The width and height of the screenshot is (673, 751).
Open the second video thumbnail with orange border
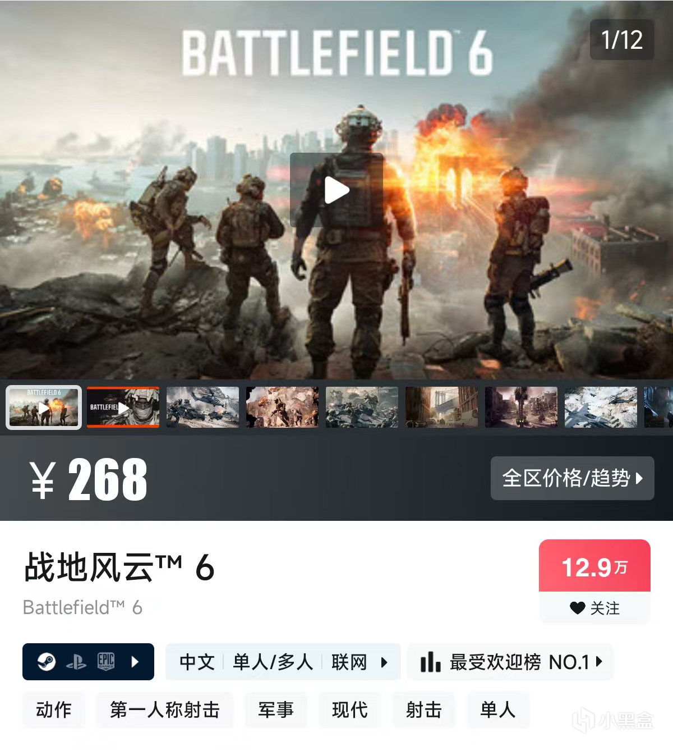pyautogui.click(x=123, y=407)
